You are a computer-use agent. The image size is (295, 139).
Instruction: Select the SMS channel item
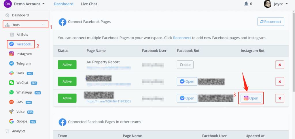click(20, 102)
